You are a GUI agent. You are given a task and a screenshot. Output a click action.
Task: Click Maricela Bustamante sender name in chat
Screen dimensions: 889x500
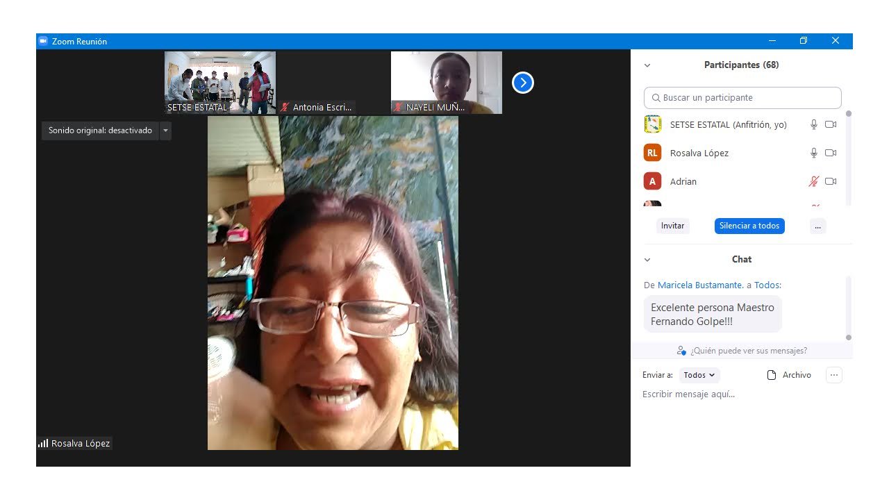pyautogui.click(x=701, y=285)
